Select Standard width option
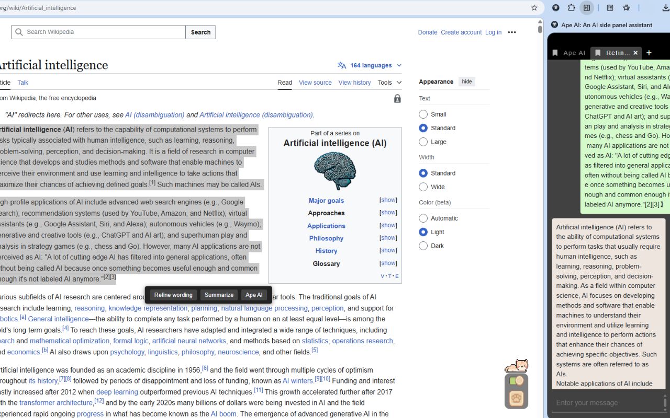Screen dimensions: 670x418 pos(423,173)
